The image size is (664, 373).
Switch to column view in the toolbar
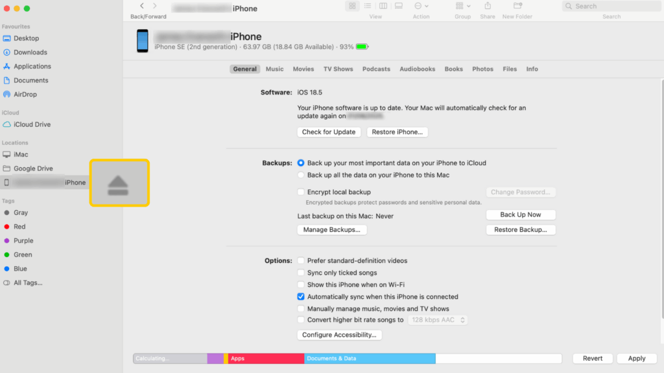tap(383, 6)
